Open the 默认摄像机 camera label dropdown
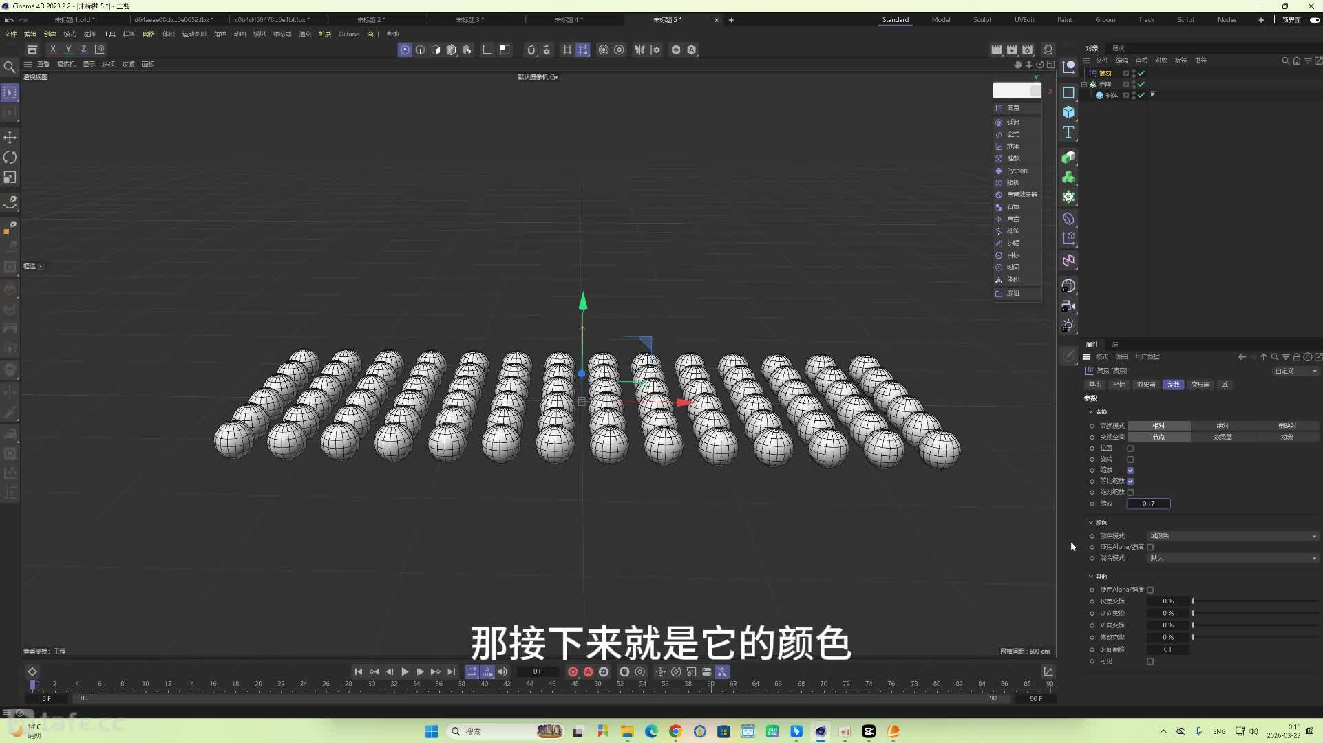This screenshot has width=1323, height=743. click(537, 77)
